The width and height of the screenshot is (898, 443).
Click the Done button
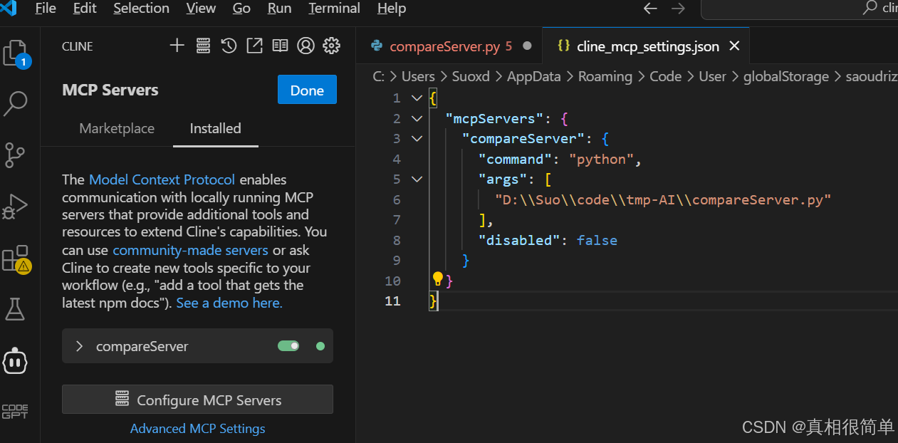click(x=307, y=90)
